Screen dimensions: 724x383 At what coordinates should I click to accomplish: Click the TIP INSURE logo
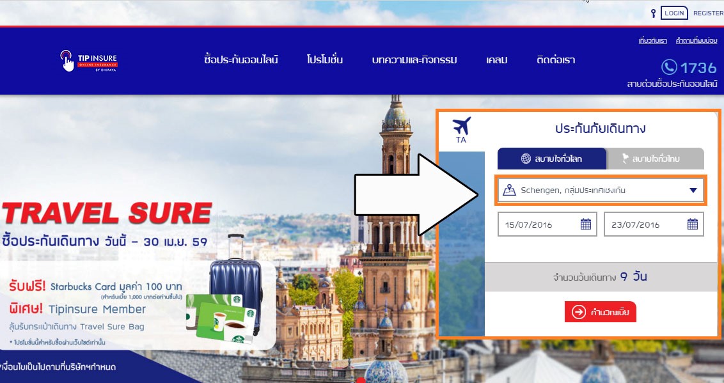pyautogui.click(x=89, y=61)
